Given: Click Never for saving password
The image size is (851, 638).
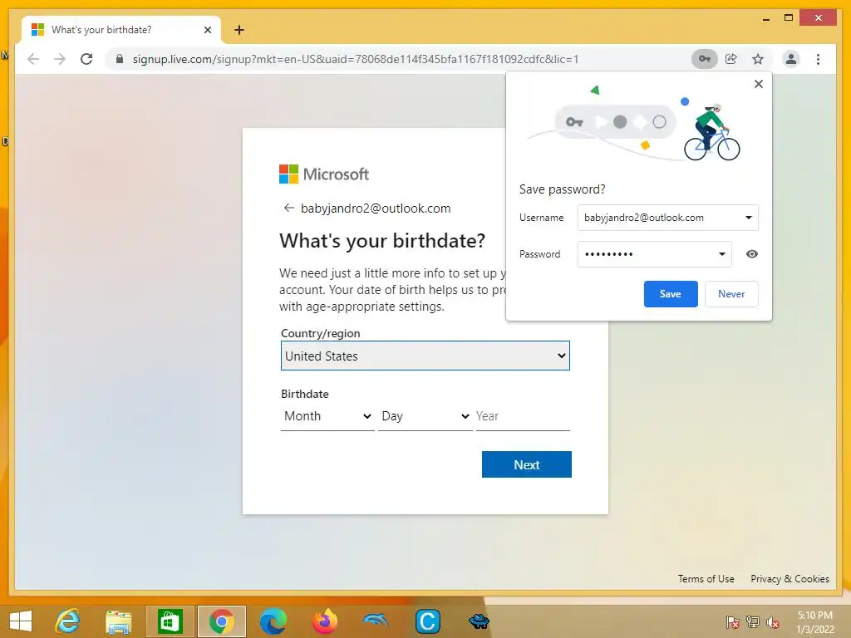Looking at the screenshot, I should (731, 294).
